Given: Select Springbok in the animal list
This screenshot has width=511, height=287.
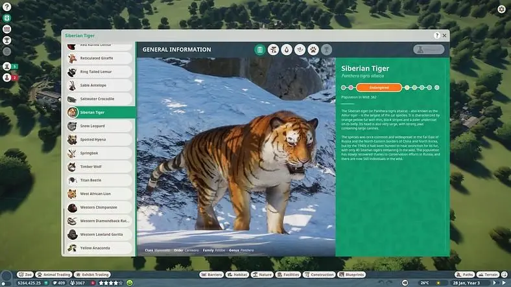Looking at the screenshot, I should 99,153.
